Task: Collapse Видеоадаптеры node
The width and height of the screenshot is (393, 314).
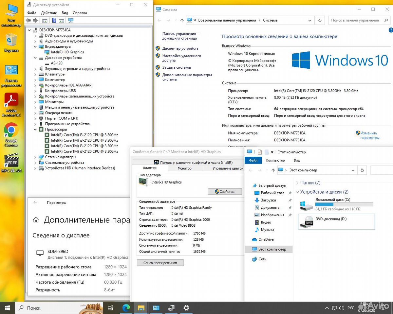Action: [x=35, y=47]
